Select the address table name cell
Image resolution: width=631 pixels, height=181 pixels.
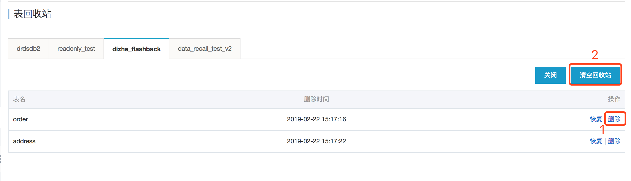click(24, 141)
